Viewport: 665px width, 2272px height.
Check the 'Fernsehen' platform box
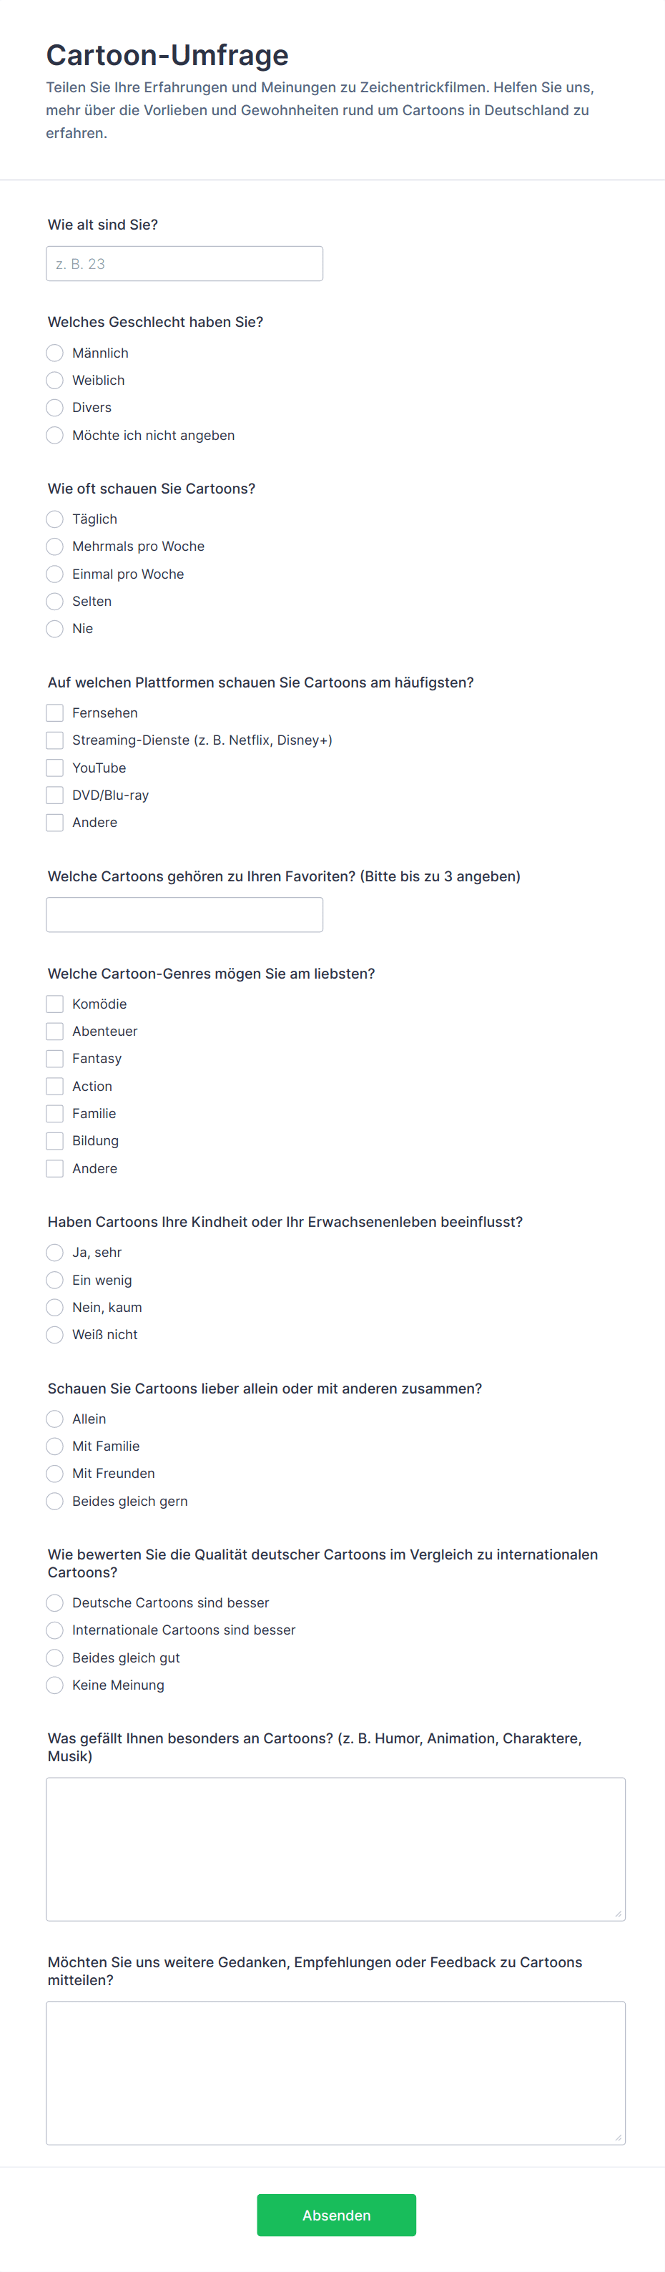click(54, 713)
